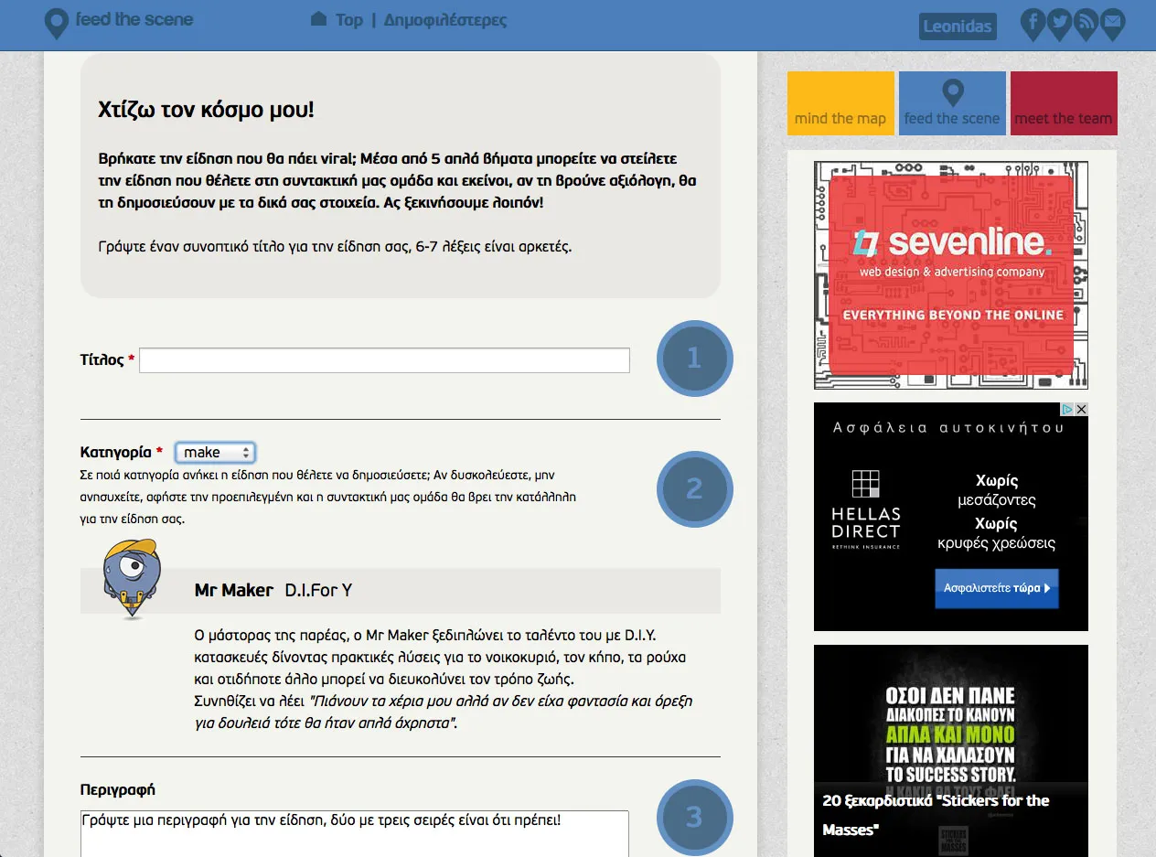The image size is (1156, 857).
Task: Click the D.I.For Y text
Action: [318, 590]
